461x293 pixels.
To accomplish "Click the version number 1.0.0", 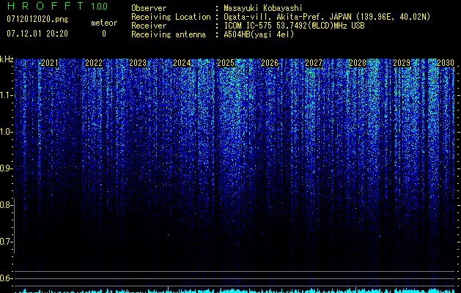I will pyautogui.click(x=100, y=7).
